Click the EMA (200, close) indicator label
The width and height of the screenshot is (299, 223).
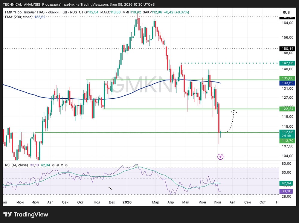coord(19,17)
